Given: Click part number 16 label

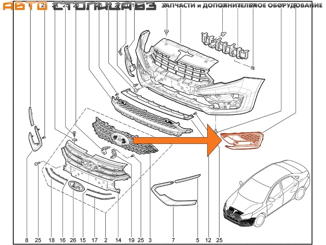Looking at the screenshot, I should click(62, 240).
